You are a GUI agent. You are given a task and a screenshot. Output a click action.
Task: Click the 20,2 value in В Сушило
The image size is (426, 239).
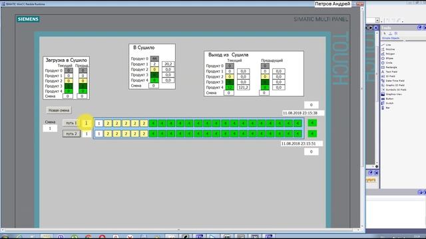tap(168, 64)
